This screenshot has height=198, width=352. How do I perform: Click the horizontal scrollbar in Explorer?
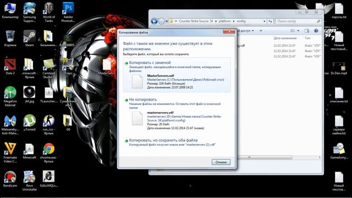click(x=265, y=157)
